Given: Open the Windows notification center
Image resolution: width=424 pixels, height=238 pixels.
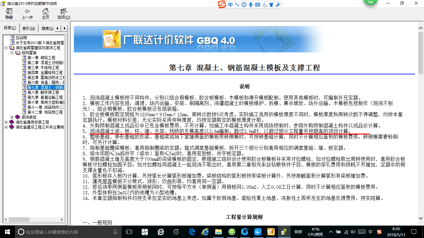Looking at the screenshot, I should point(413,232).
